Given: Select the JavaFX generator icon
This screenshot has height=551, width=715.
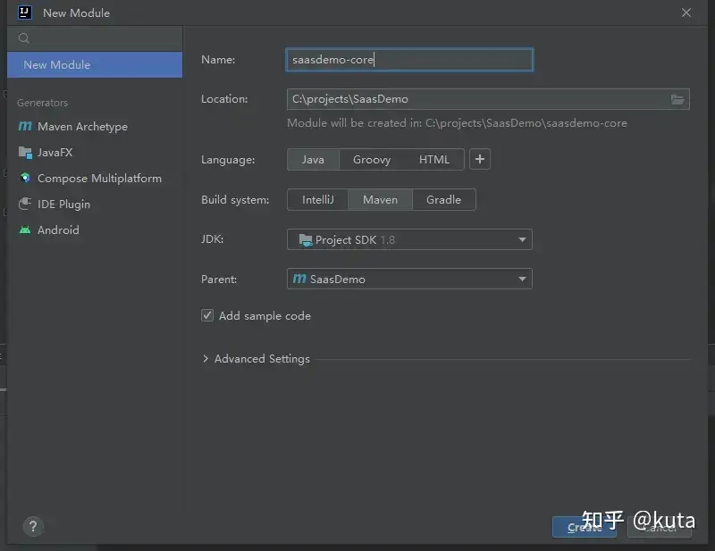Looking at the screenshot, I should (x=25, y=153).
